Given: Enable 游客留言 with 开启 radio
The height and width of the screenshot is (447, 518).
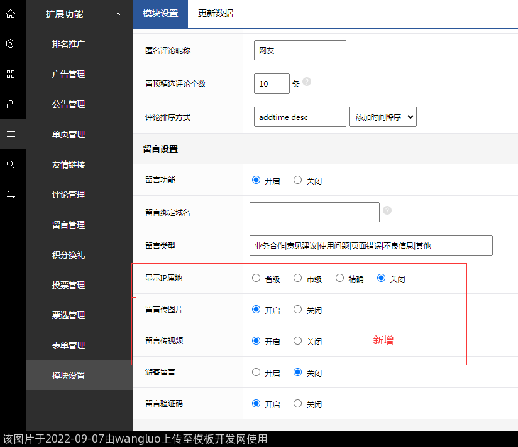Looking at the screenshot, I should pos(256,372).
